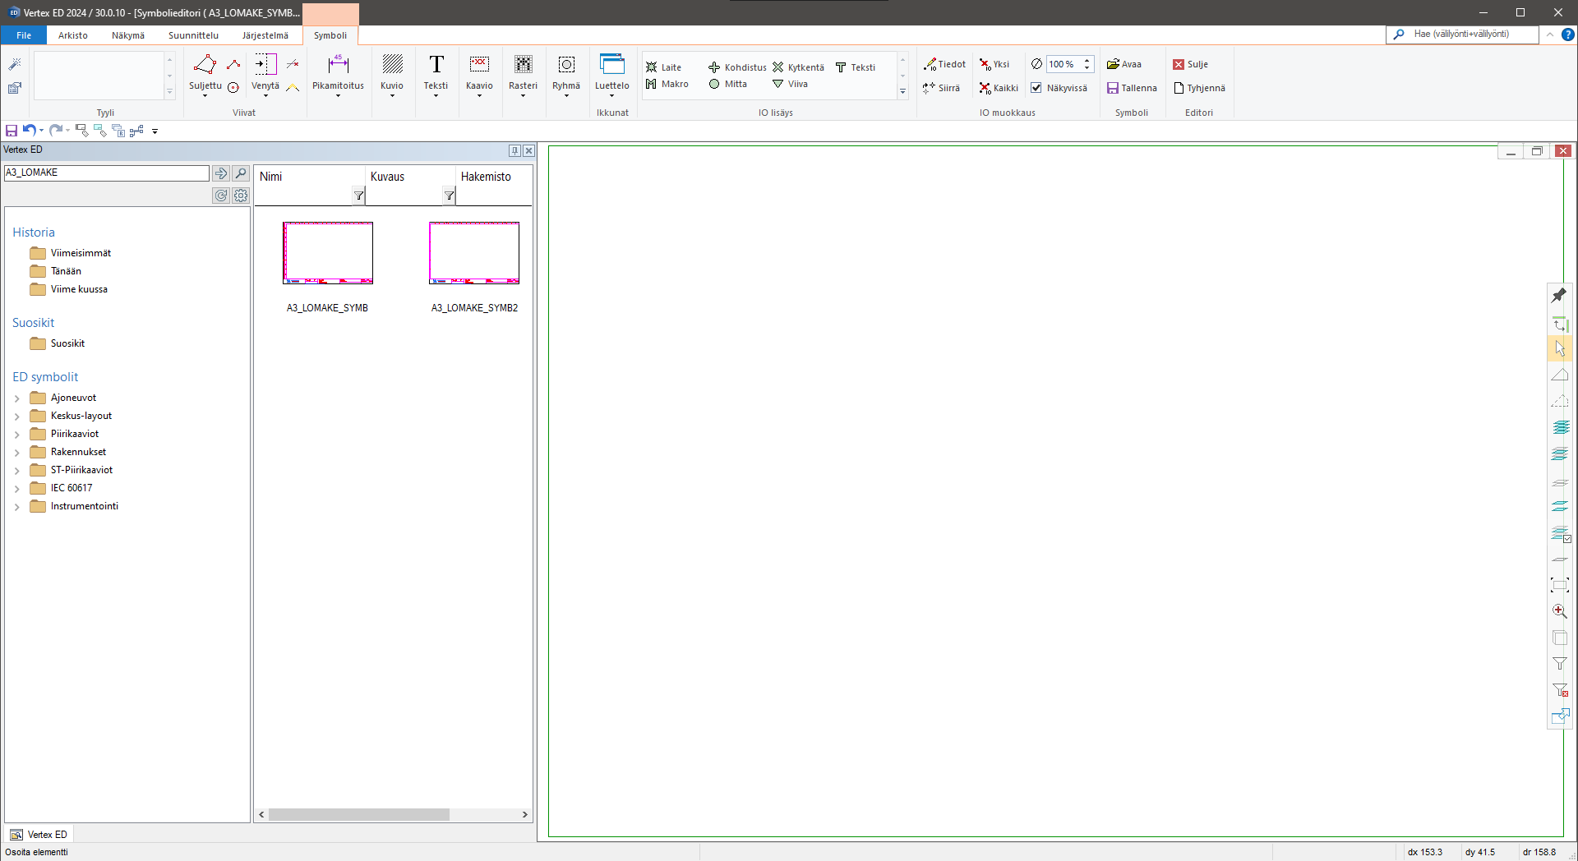Image resolution: width=1578 pixels, height=861 pixels.
Task: Select the Suljettu closed polyline tool
Action: coord(205,66)
